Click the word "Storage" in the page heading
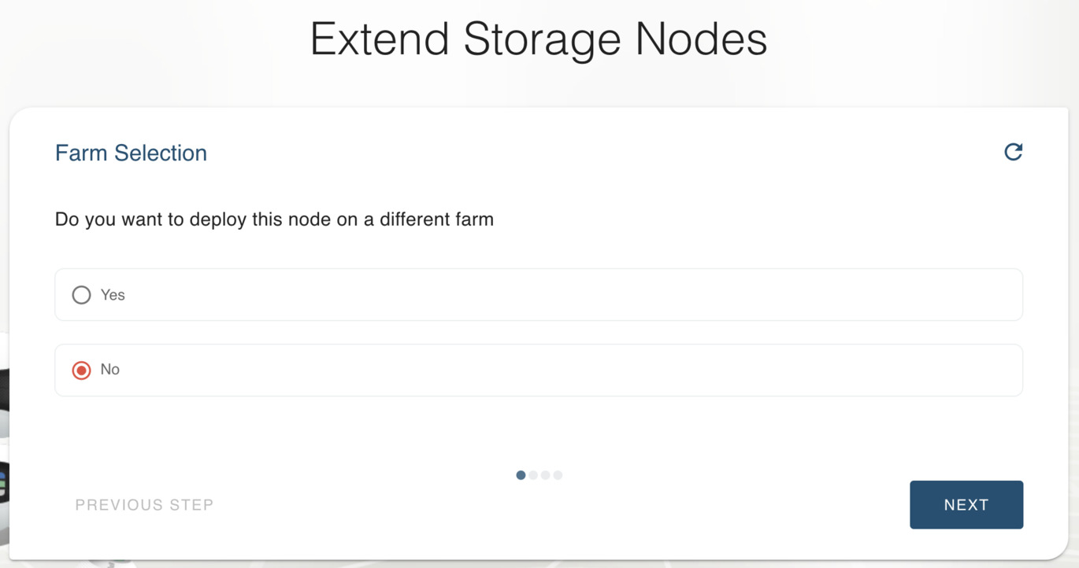Image resolution: width=1079 pixels, height=568 pixels. [541, 39]
